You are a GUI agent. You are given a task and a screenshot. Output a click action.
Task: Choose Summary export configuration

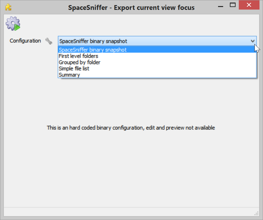click(157, 75)
